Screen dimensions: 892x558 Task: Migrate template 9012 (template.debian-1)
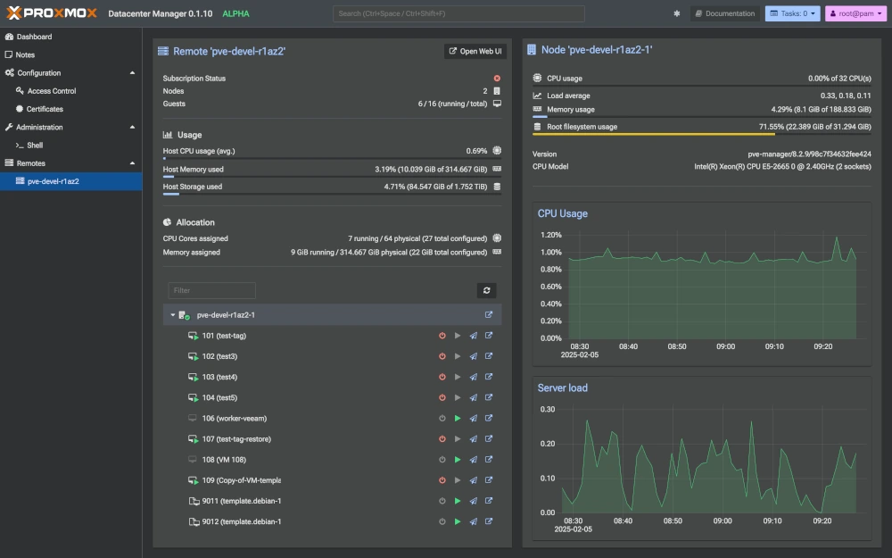click(474, 521)
